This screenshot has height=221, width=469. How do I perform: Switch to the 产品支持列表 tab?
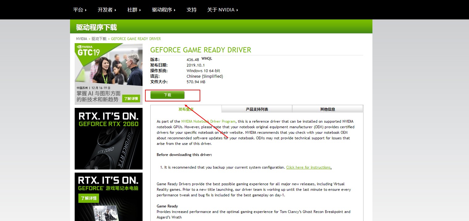pos(257,109)
